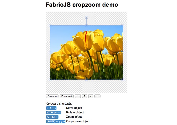Select the top-right corner resize handle
The height and width of the screenshot is (125, 177).
(x=123, y=26)
